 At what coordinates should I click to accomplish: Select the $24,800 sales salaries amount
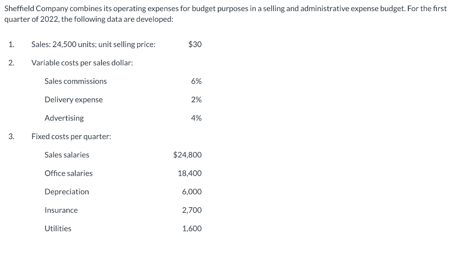187,155
